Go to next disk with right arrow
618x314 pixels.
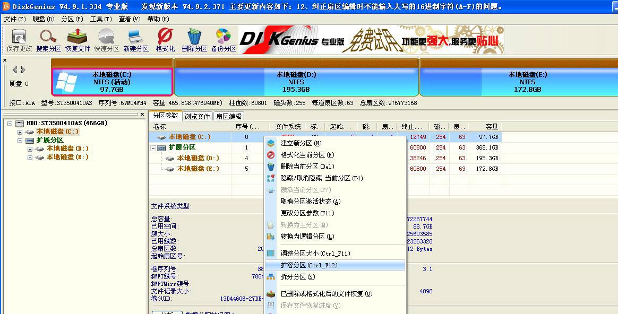23,69
